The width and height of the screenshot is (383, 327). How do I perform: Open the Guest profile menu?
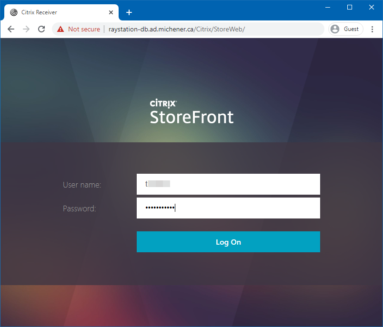point(346,29)
